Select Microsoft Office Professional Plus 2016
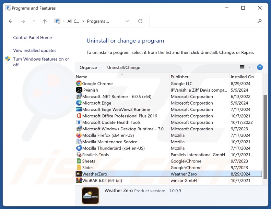The height and width of the screenshot is (209, 271). [120, 116]
